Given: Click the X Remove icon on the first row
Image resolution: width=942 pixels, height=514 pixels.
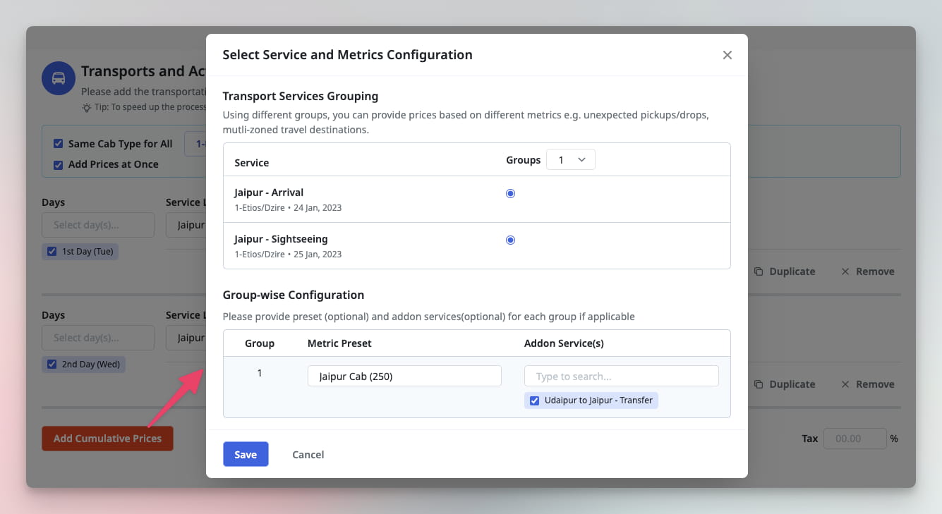Looking at the screenshot, I should [846, 271].
